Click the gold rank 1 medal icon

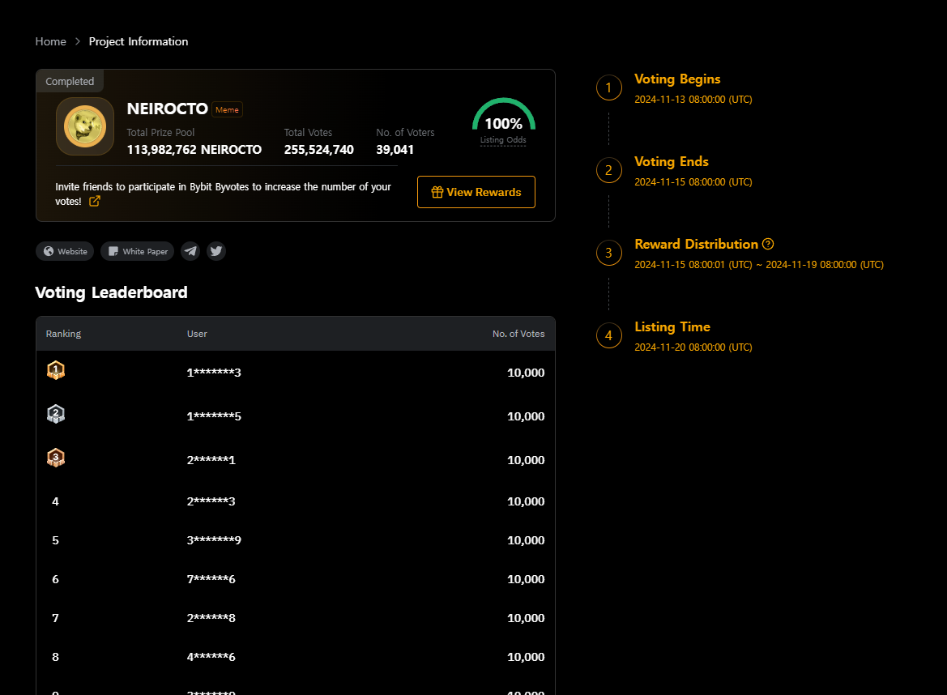tap(56, 370)
